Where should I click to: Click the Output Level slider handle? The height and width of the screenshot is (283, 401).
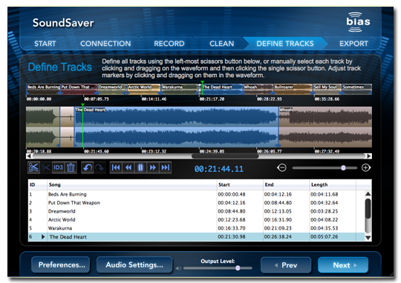coord(238,268)
